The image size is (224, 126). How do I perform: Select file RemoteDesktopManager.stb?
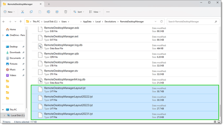(x=124, y=64)
